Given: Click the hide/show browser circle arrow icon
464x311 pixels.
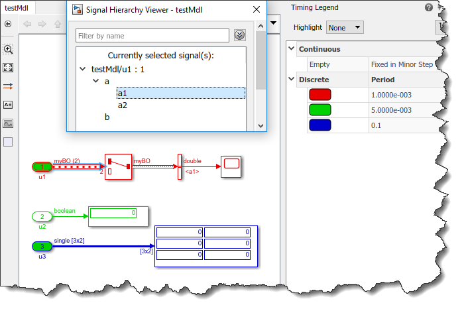Looking at the screenshot, I should pos(8,24).
